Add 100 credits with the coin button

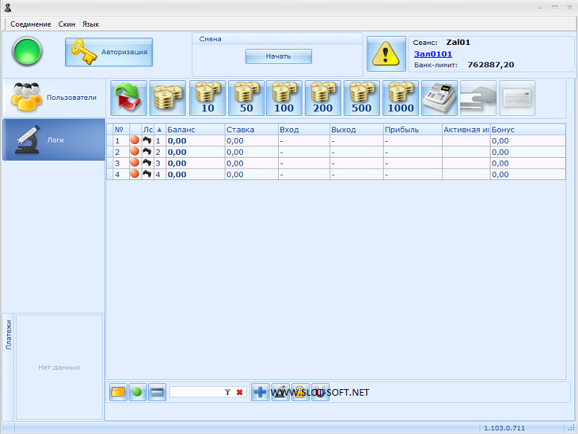(284, 98)
